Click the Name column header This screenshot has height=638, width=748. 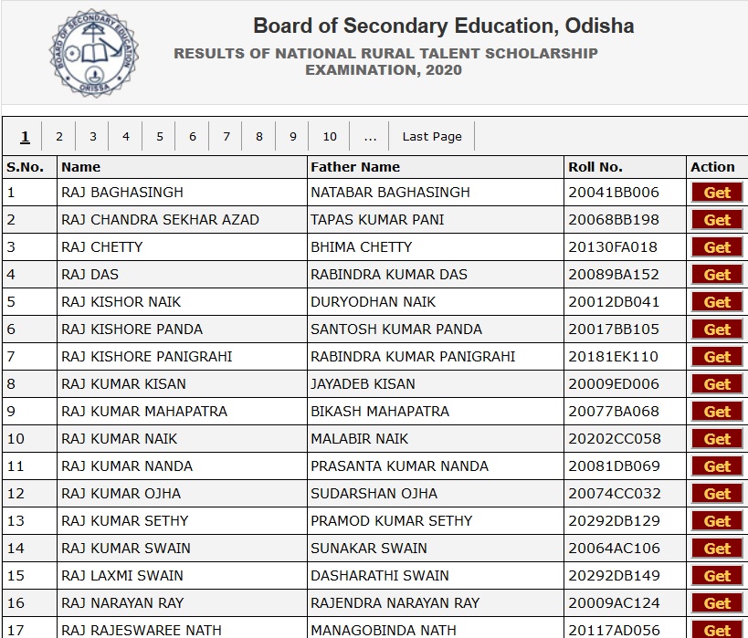80,167
